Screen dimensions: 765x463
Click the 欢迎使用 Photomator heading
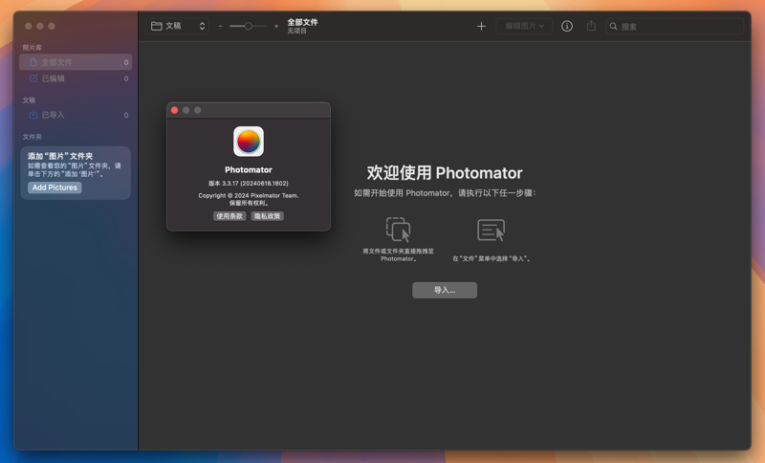tap(445, 173)
